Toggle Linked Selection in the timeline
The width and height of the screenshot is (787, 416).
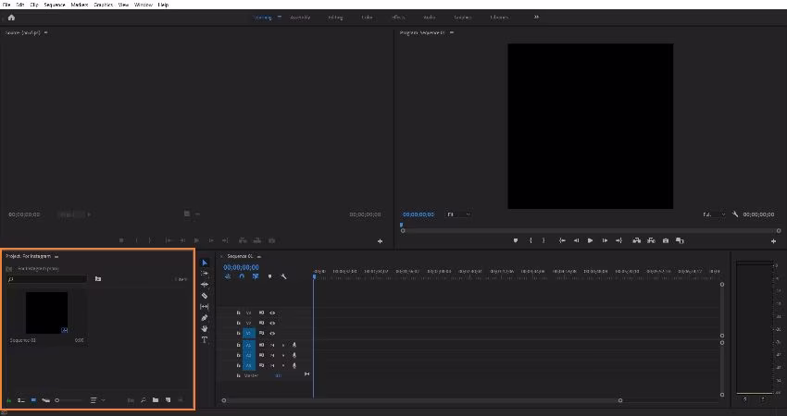(256, 276)
